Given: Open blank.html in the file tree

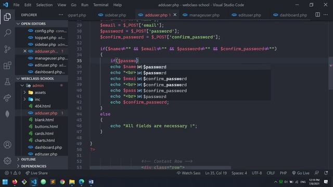Looking at the screenshot, I should click(x=44, y=120).
